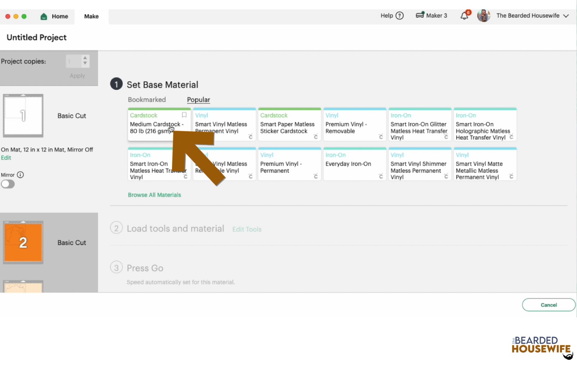Click the green Home house icon
Viewport: 577px width, 366px height.
pyautogui.click(x=43, y=16)
